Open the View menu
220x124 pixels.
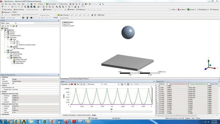[10, 4]
